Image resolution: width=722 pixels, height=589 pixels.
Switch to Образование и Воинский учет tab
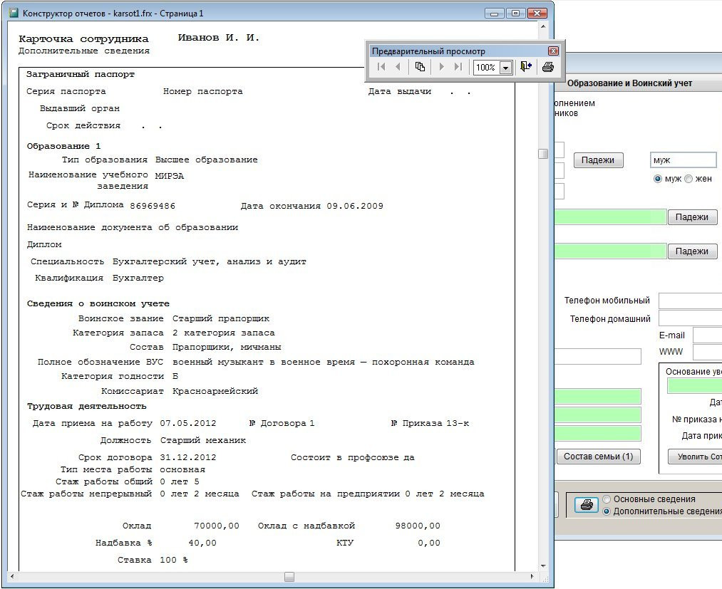(x=629, y=83)
